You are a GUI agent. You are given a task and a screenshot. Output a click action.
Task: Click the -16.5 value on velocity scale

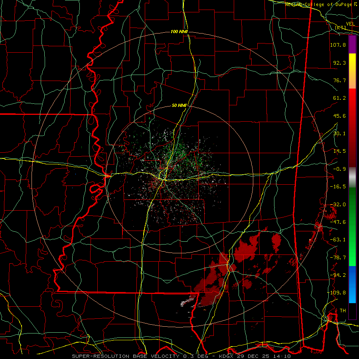[338, 187]
